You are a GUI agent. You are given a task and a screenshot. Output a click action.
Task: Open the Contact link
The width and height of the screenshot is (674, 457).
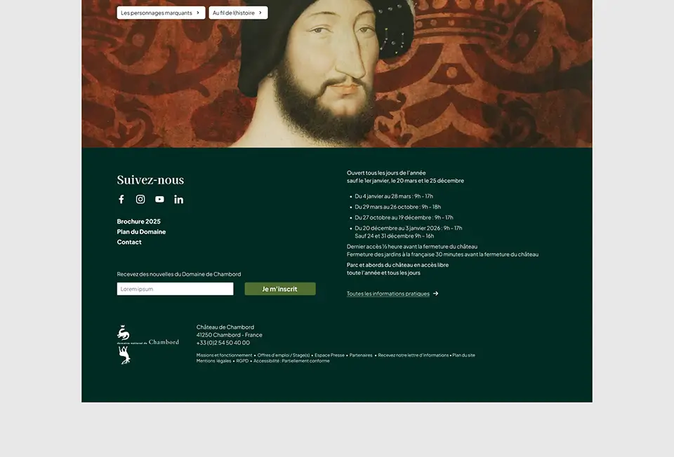click(x=129, y=242)
